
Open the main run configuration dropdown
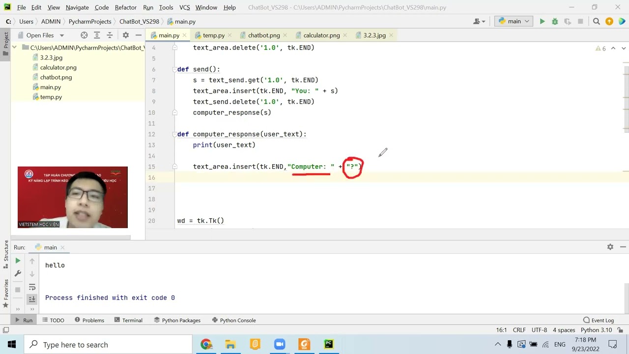514,22
